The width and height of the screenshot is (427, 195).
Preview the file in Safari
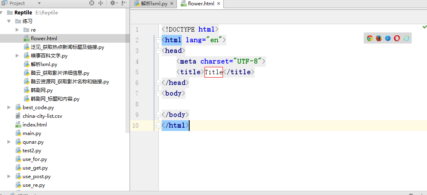[x=388, y=38]
